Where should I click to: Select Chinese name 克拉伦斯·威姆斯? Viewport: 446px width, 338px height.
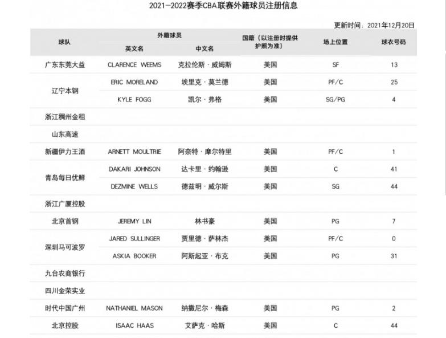[x=205, y=65]
